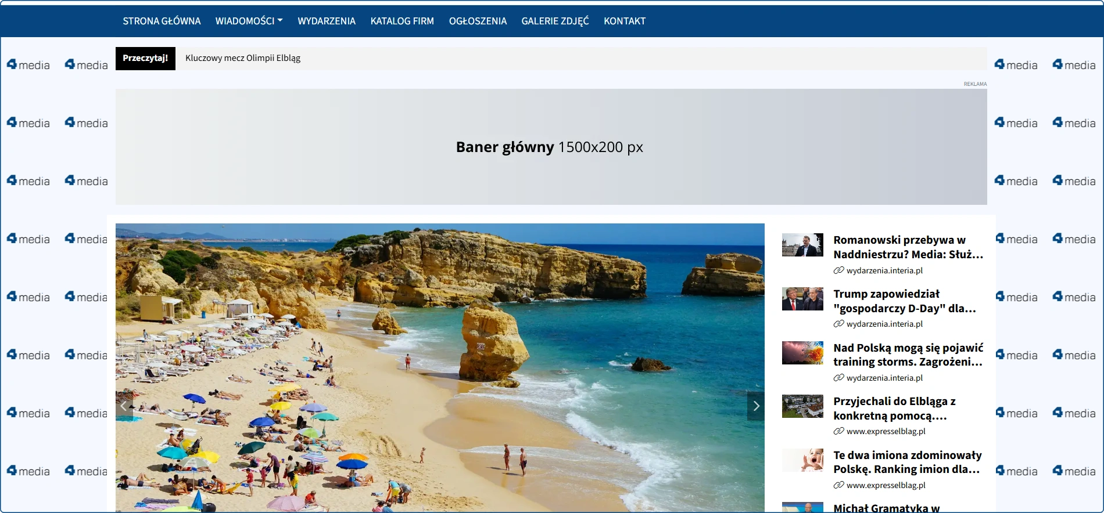Click link icon beside storms article source
Screen dimensions: 1104x513
click(x=838, y=378)
